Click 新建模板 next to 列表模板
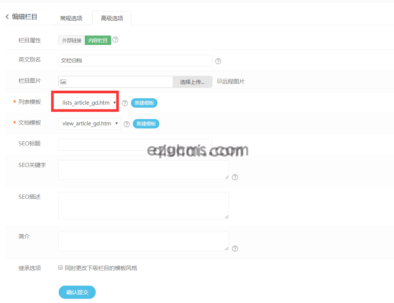Image resolution: width=394 pixels, height=303 pixels. point(144,103)
